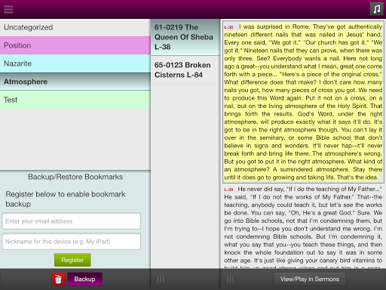The image size is (386, 290).
Task: Click View/Play in Sermons button
Action: (310, 279)
